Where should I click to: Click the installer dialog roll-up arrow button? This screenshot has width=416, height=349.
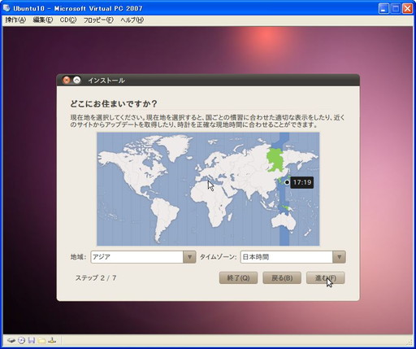(77, 80)
